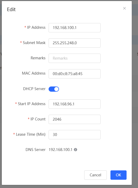
Task: Click the "DNS Server" label
Action: coord(36,150)
